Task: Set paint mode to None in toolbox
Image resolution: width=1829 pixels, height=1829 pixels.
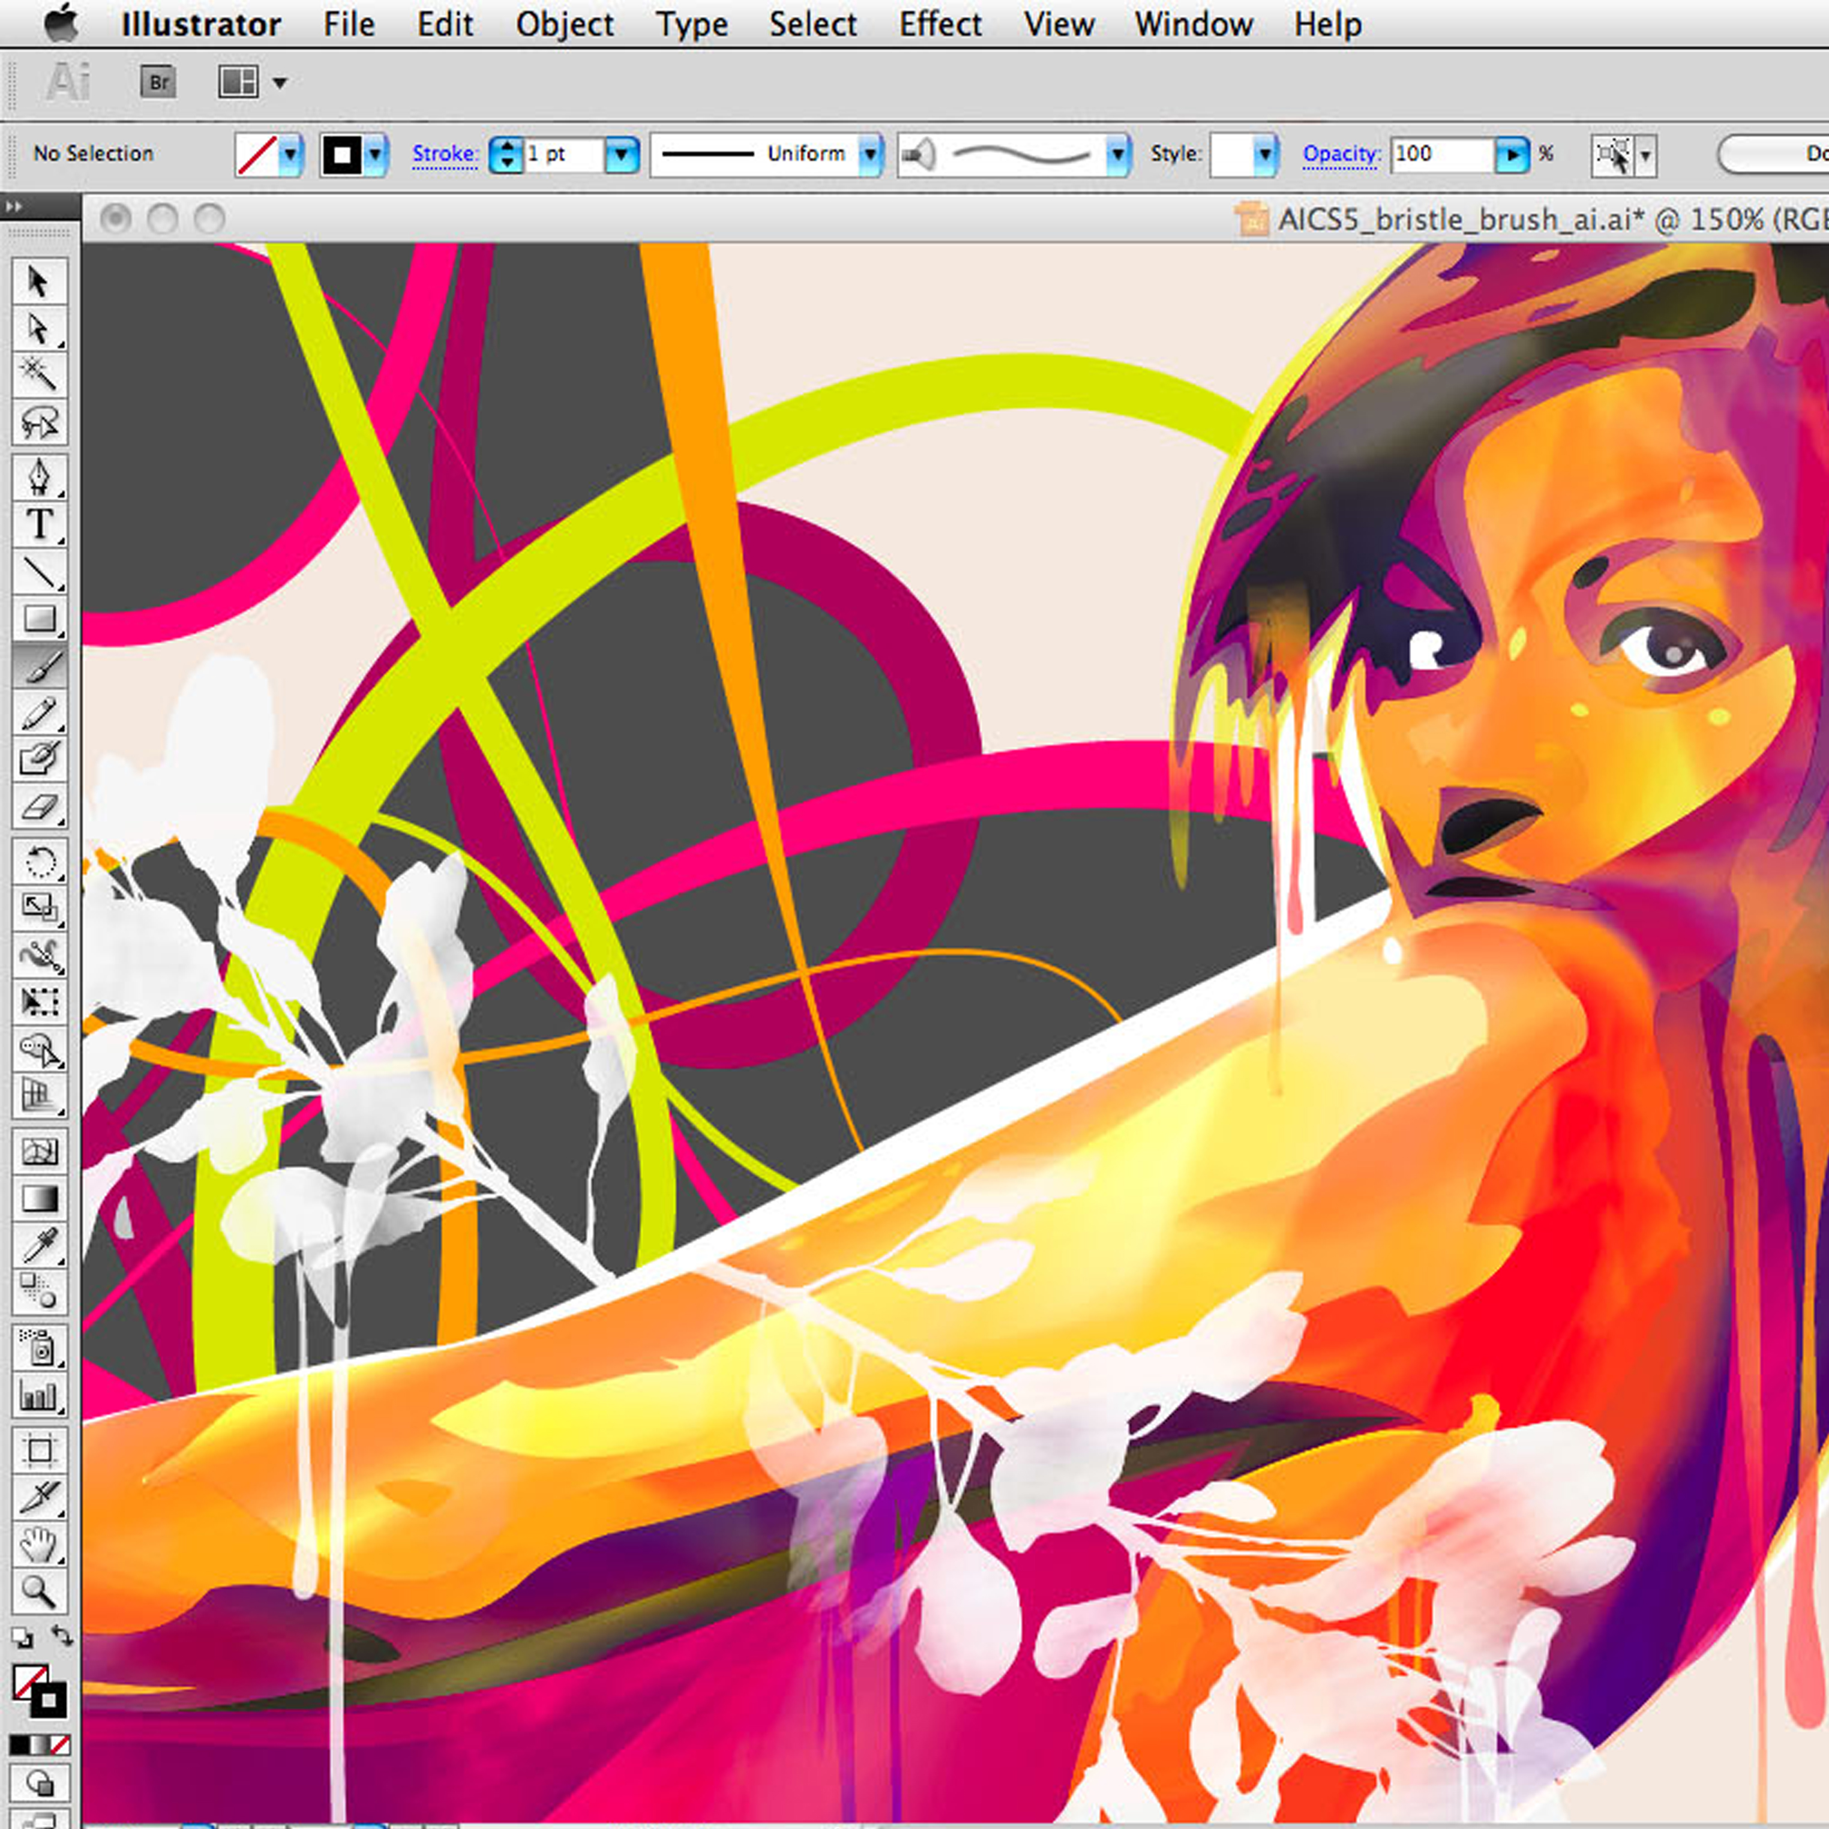Action: coord(59,1745)
